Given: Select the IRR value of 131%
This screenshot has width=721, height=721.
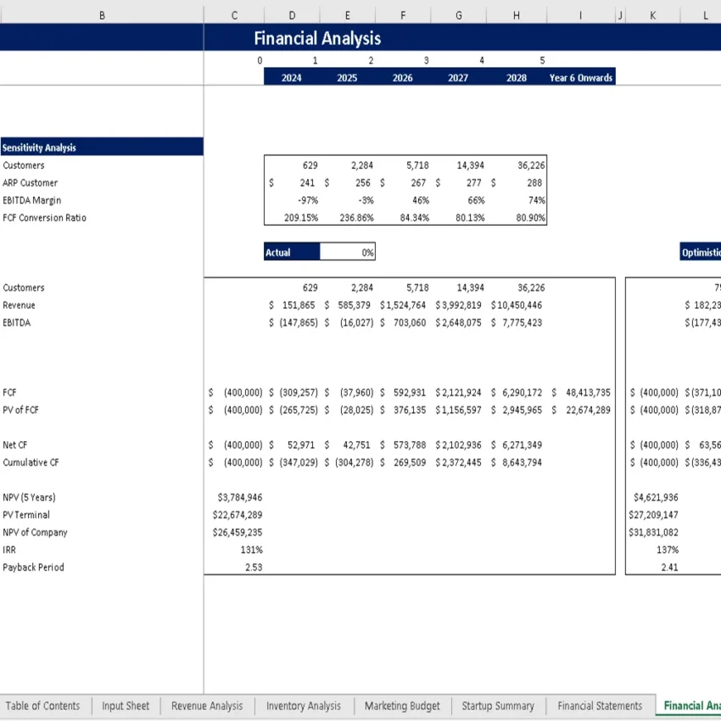Looking at the screenshot, I should 253,550.
